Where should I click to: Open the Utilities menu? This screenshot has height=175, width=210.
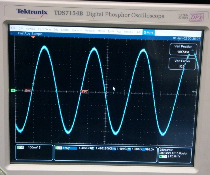click(128, 32)
